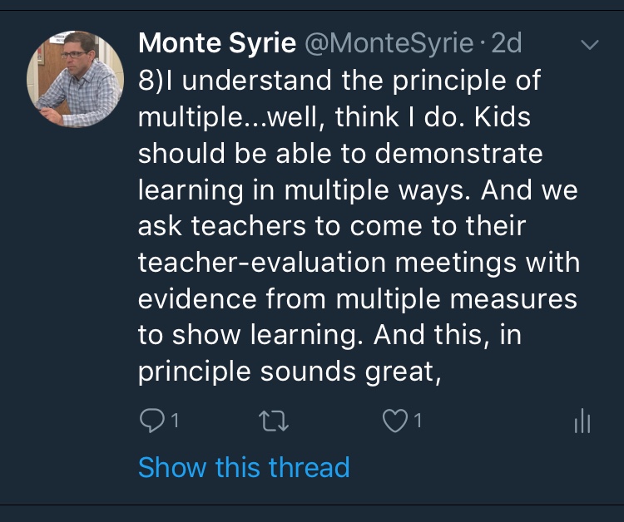624x522 pixels.
Task: Click the "evidence from multiple measures" line
Action: point(356,301)
